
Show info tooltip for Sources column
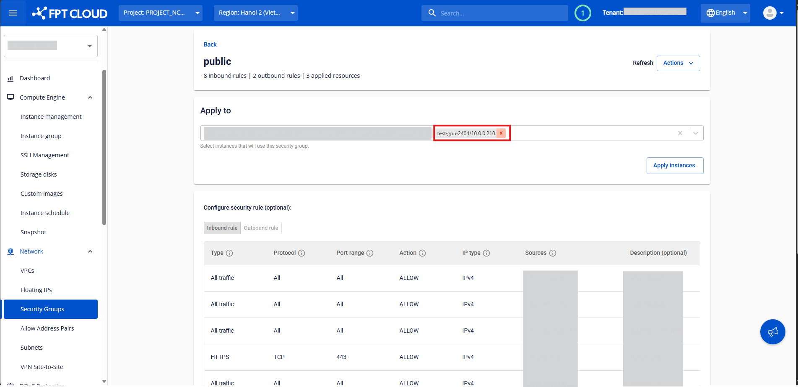coord(553,253)
